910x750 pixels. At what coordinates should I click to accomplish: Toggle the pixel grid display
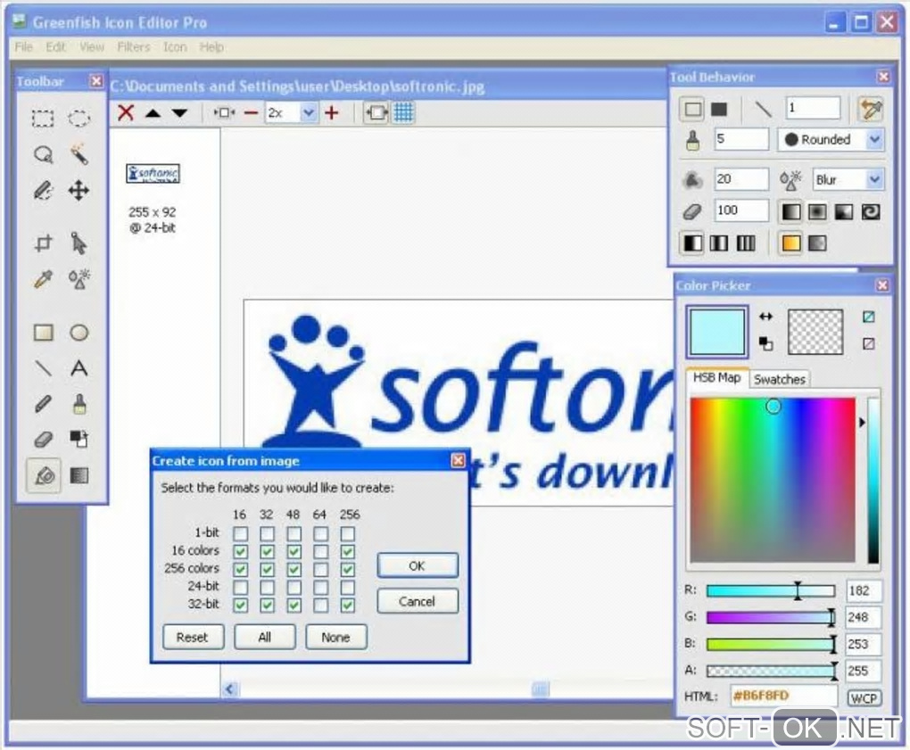[403, 112]
